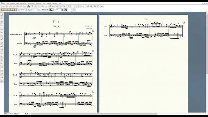Open the playback settings speaker icon
Screen dimensions: 208x117
click(65, 10)
